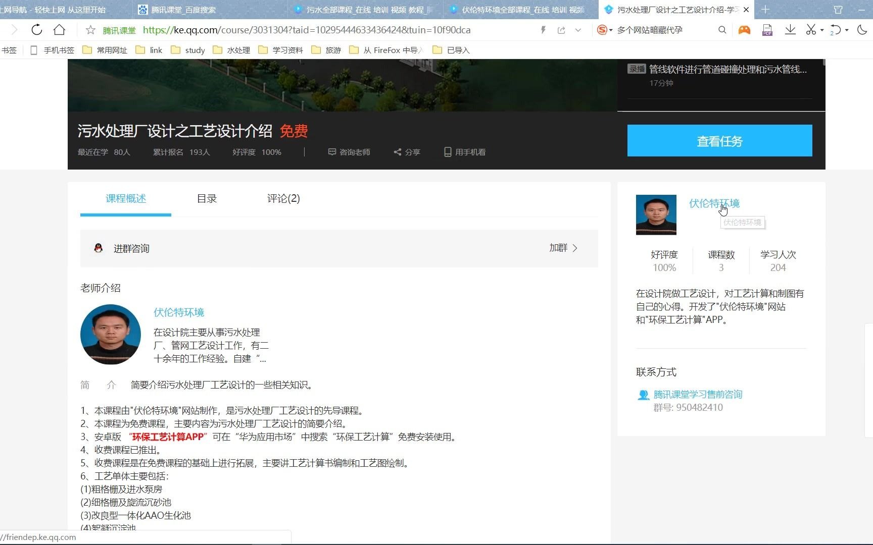
Task: Expand address bar dropdown arrow
Action: click(578, 30)
